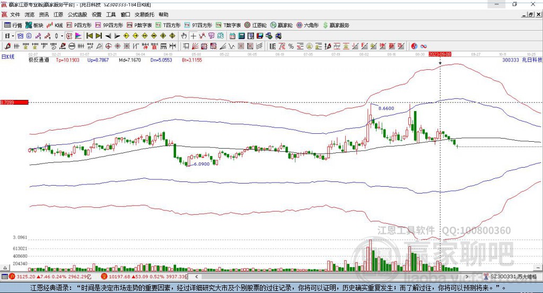Image resolution: width=543 pixels, height=293 pixels.
Task: Open the P数字表 tool
Action: [x=139, y=25]
